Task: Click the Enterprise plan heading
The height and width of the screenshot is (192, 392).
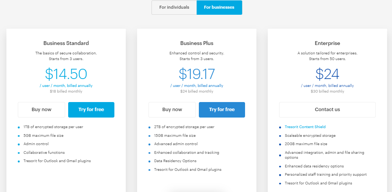Action: [x=327, y=43]
